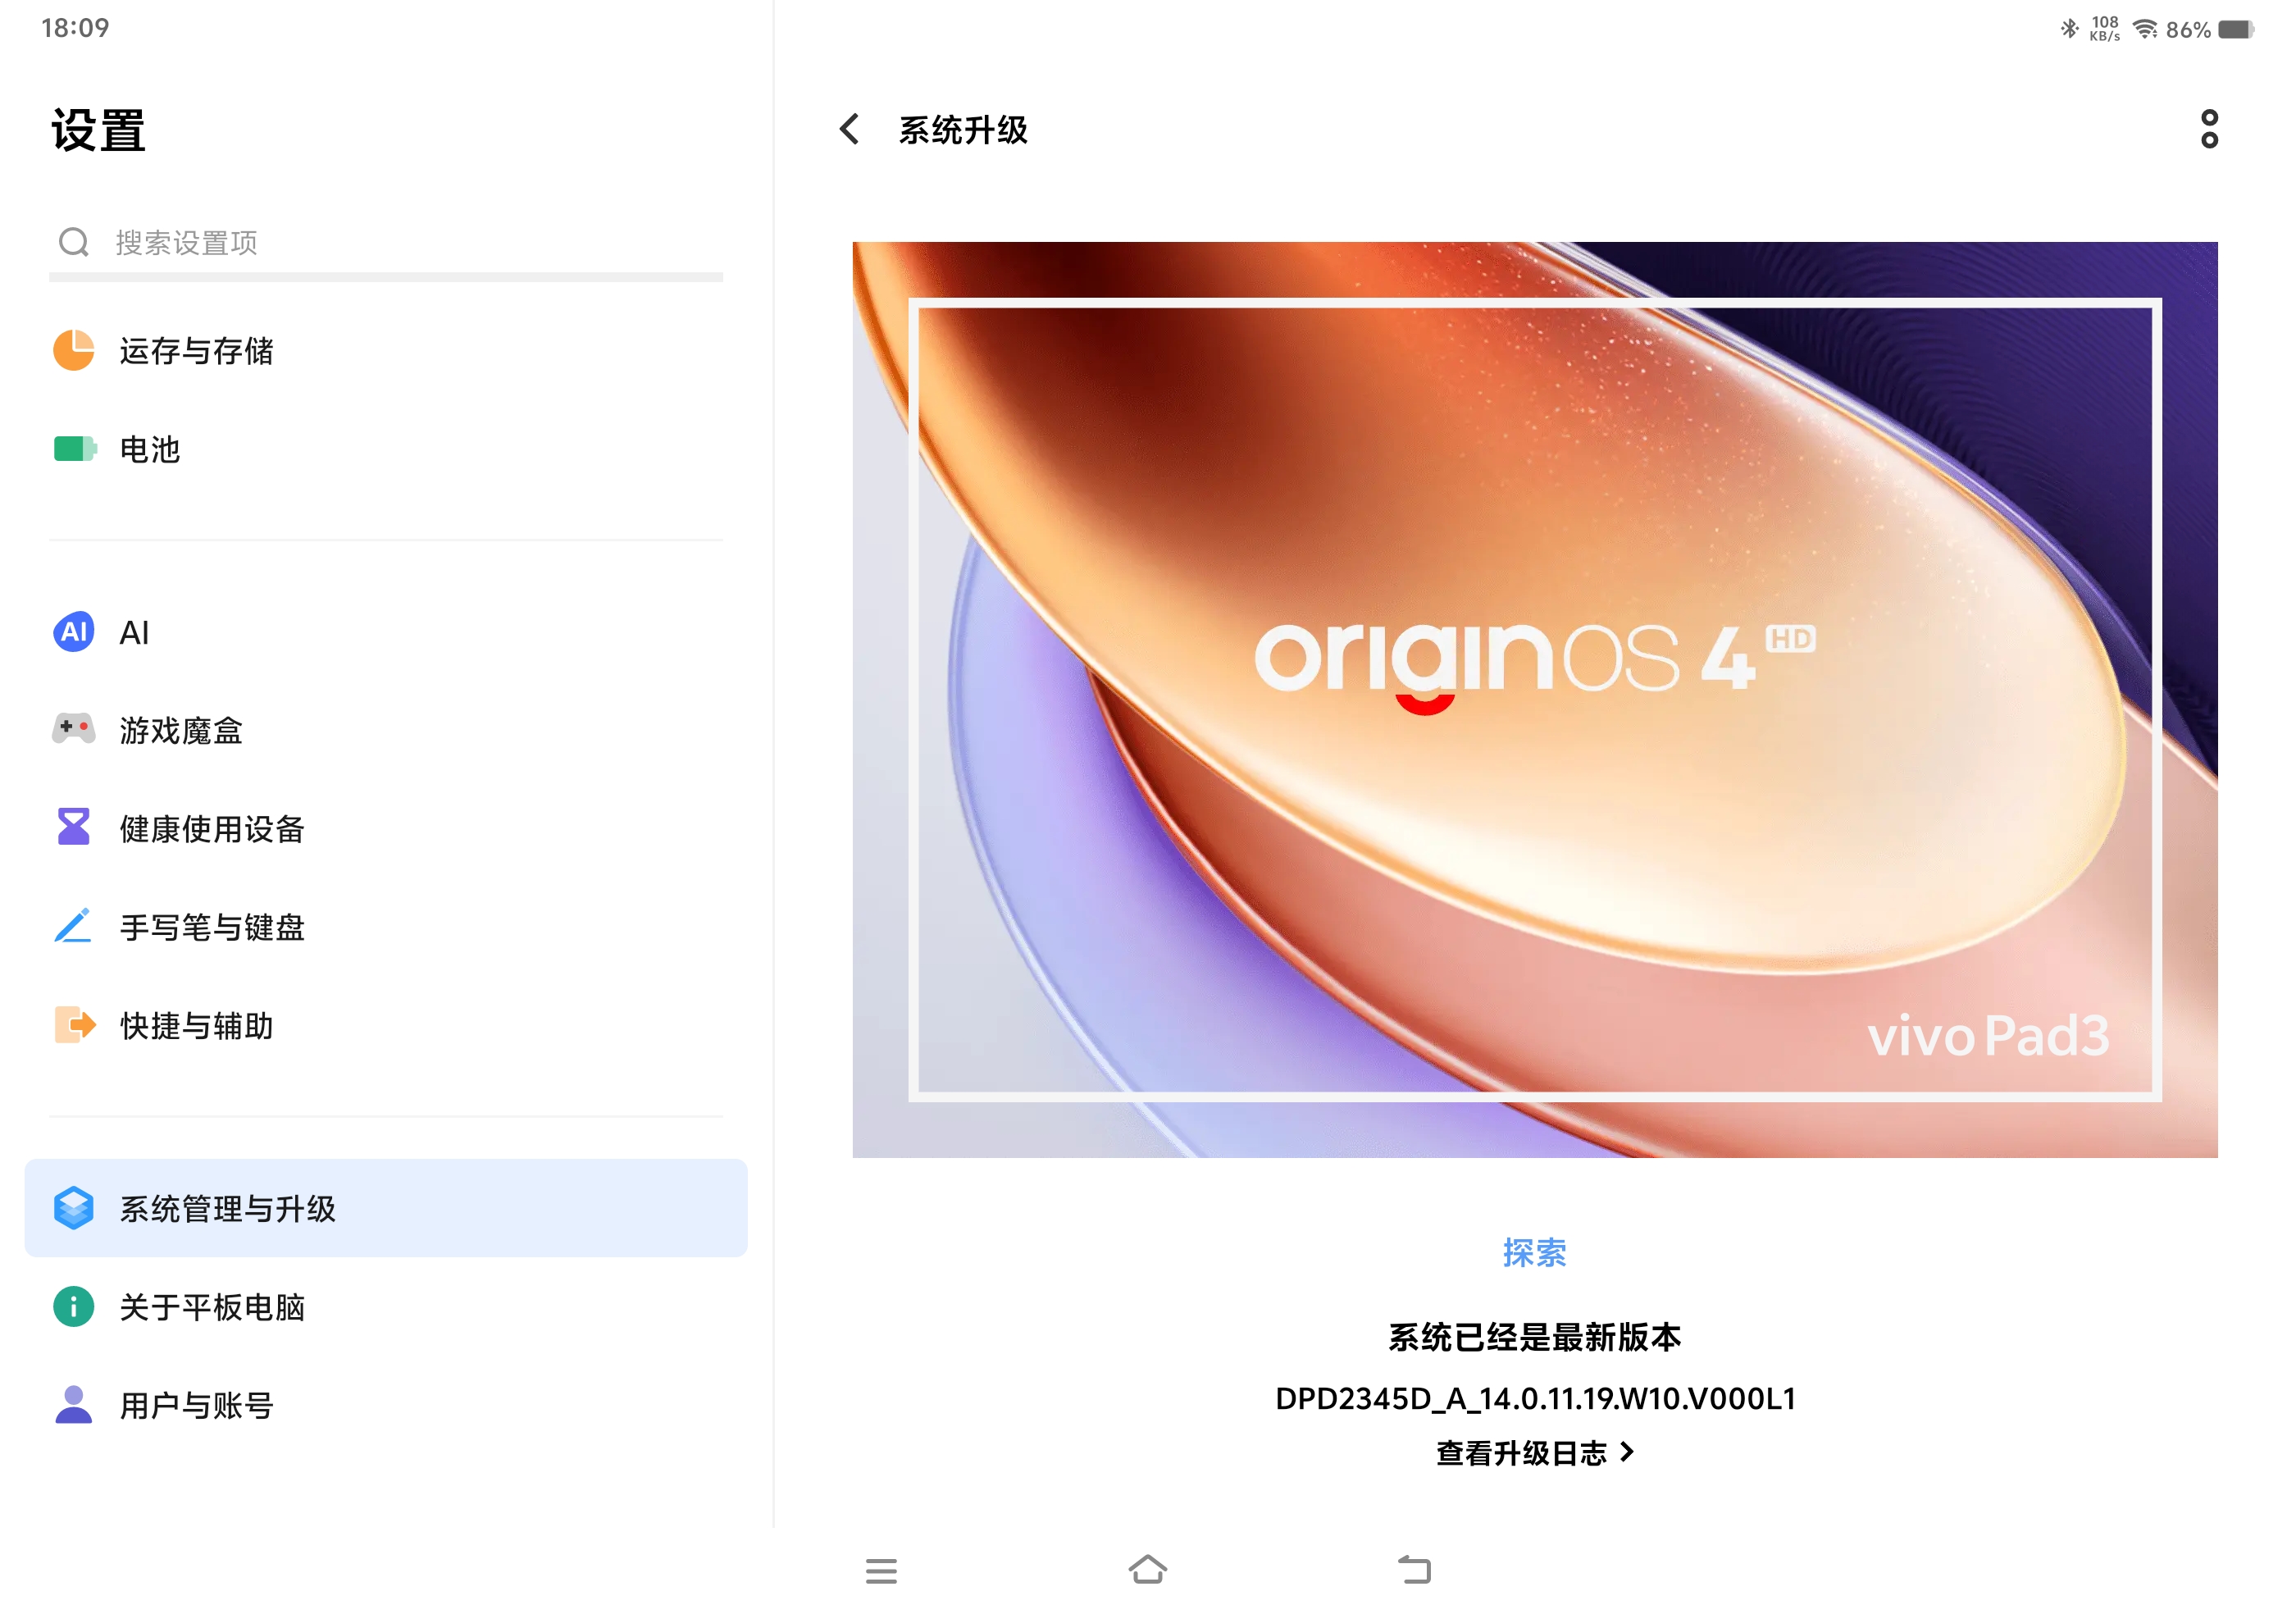Open the three-dot more options menu

(x=2208, y=129)
